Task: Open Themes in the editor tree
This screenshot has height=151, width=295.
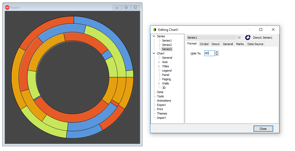Action: pos(162,113)
